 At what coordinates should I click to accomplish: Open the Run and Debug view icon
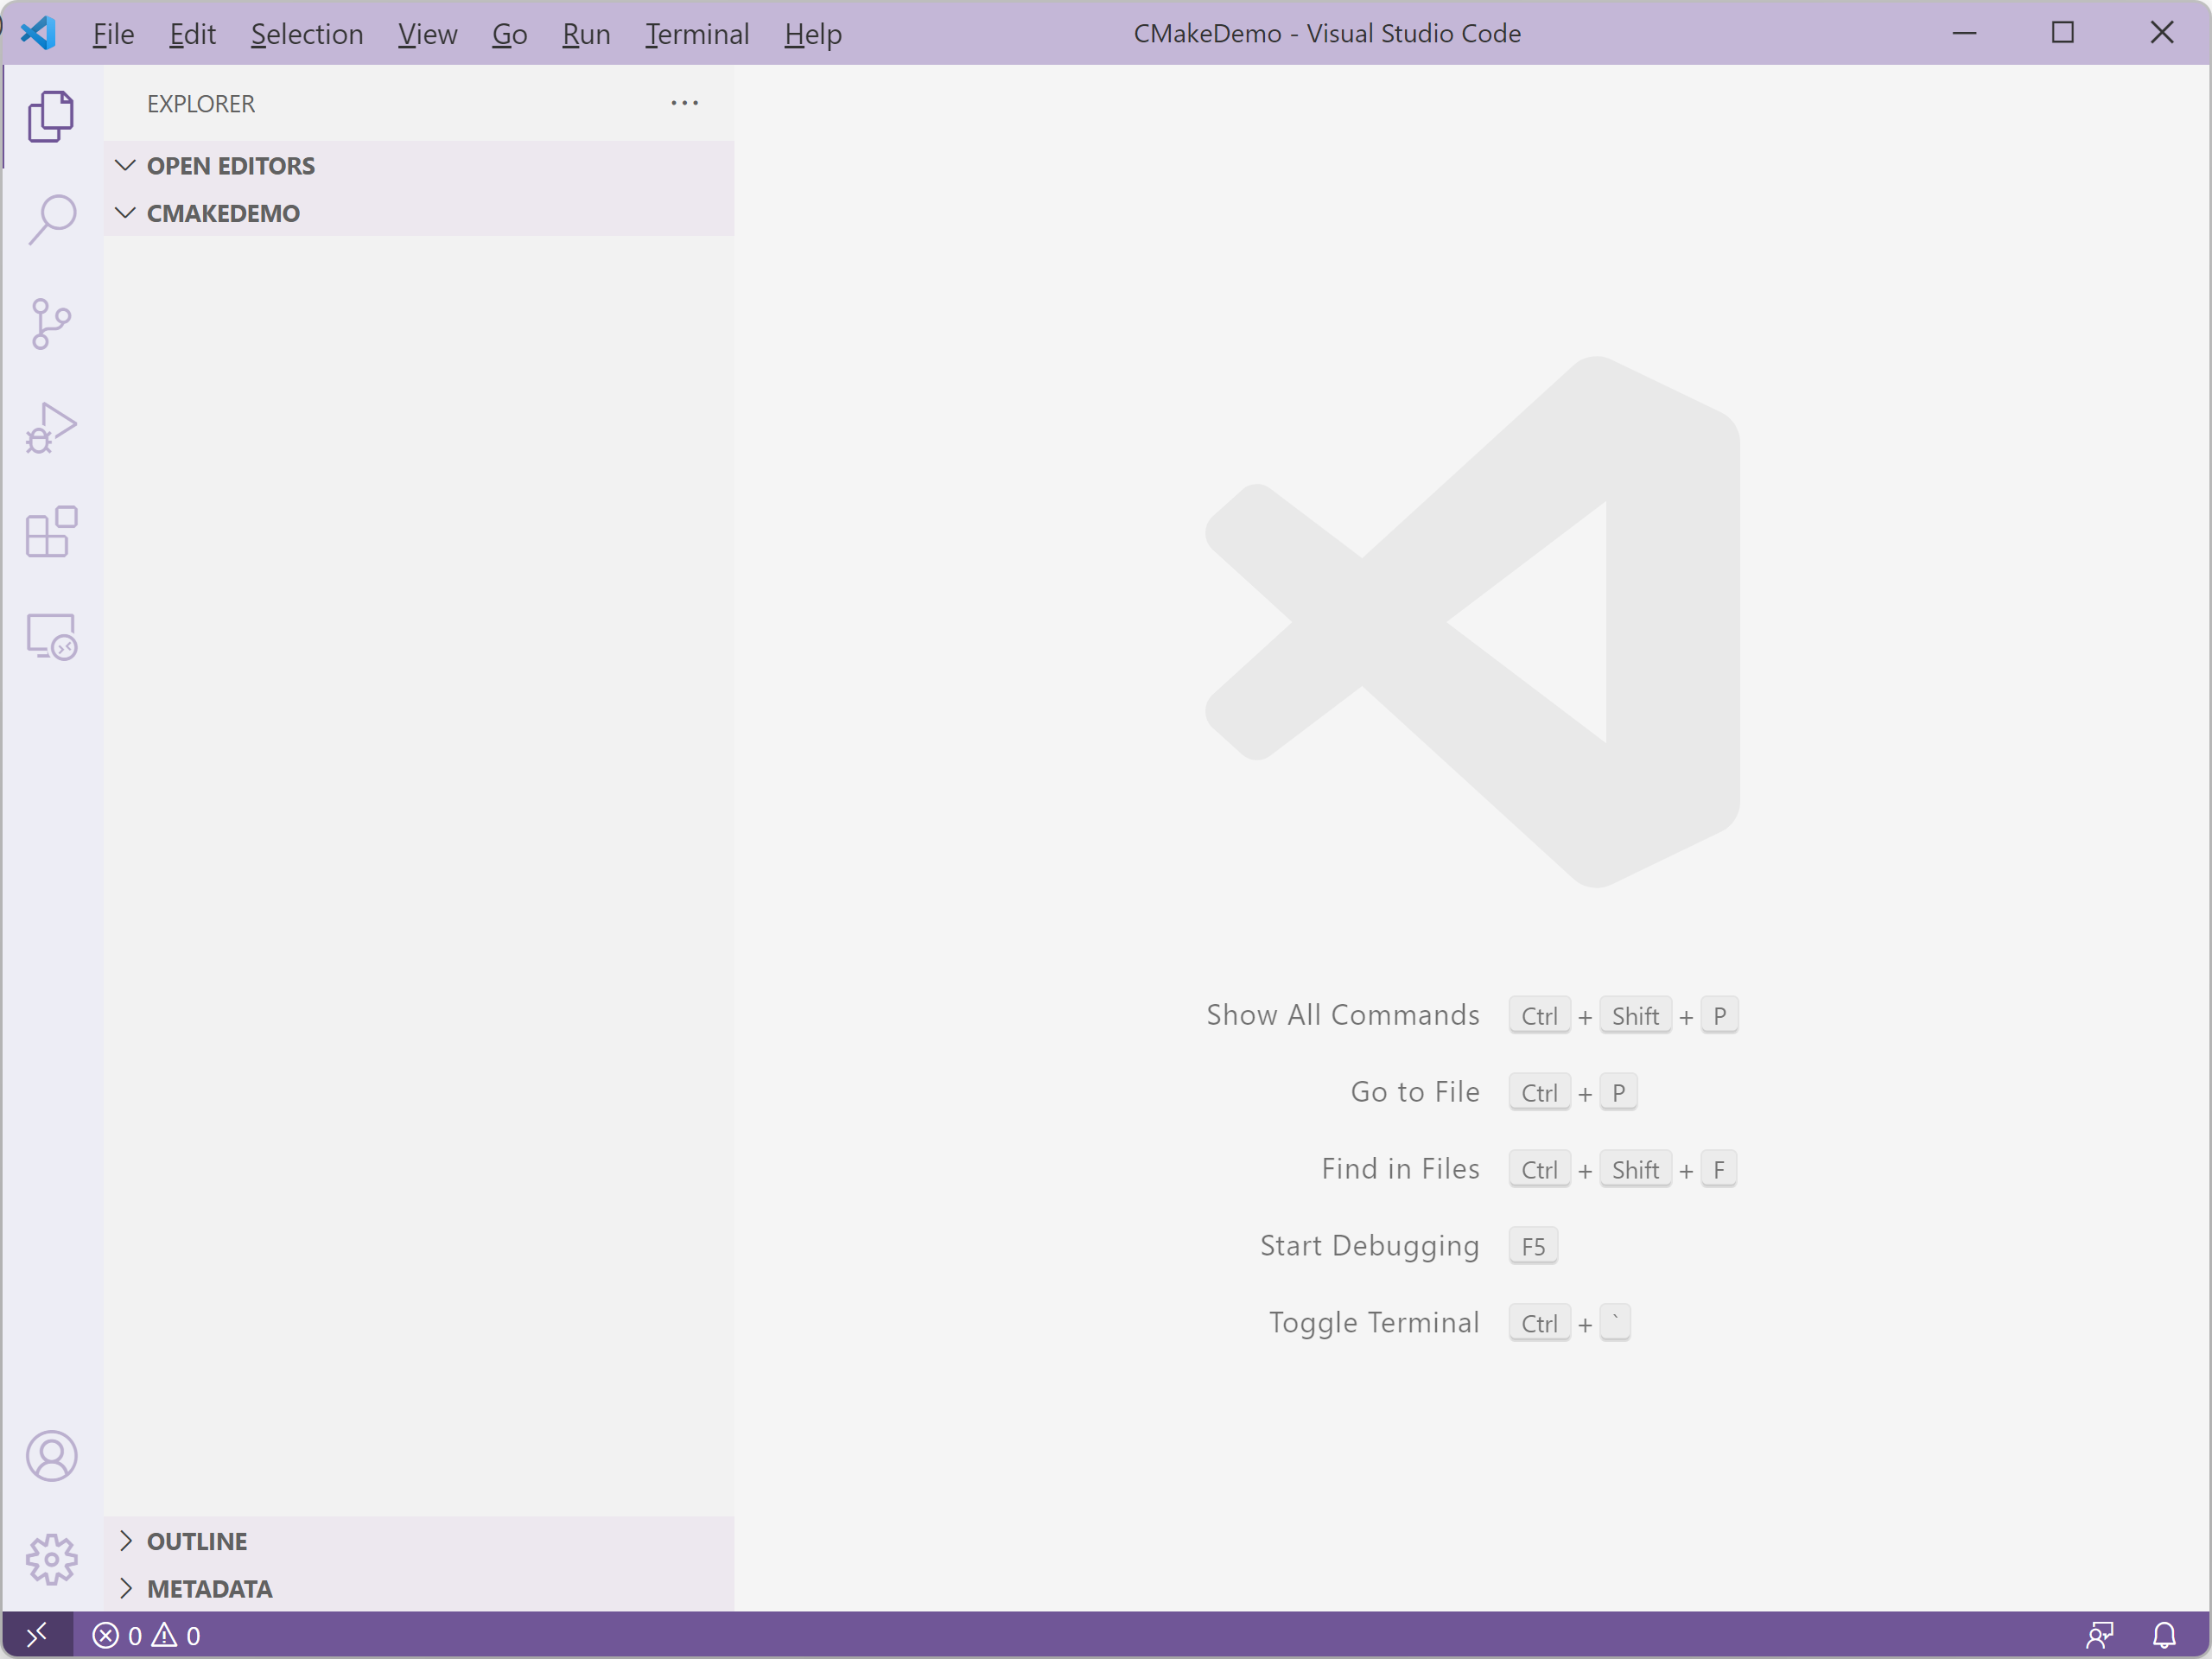51,428
